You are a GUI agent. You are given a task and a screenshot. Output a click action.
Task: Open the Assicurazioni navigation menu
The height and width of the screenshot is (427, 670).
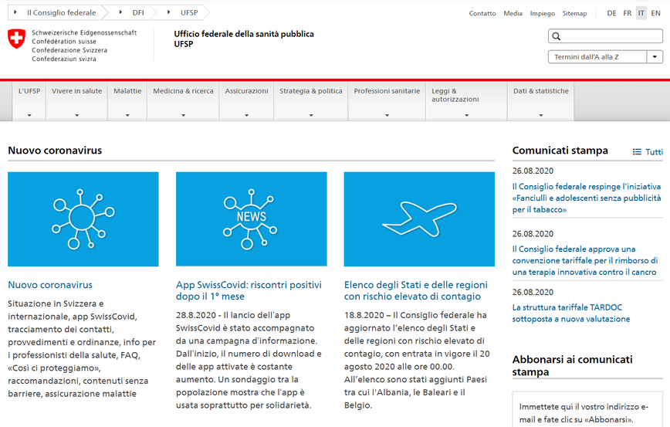point(246,101)
